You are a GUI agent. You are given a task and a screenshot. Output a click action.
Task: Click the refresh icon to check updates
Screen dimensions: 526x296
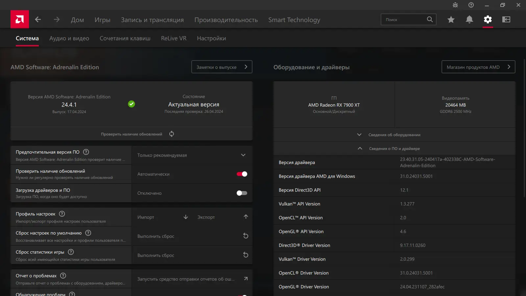(x=172, y=134)
